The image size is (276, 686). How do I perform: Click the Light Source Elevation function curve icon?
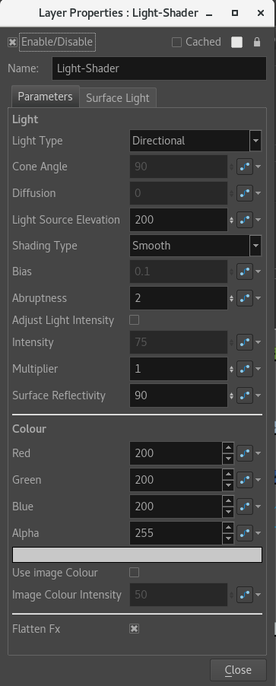coord(245,220)
